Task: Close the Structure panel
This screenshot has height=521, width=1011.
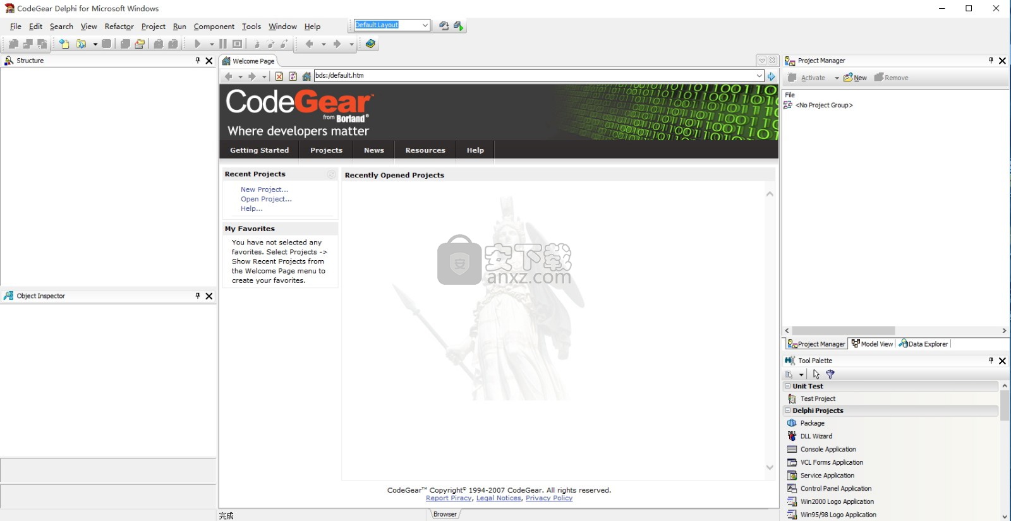Action: 209,61
